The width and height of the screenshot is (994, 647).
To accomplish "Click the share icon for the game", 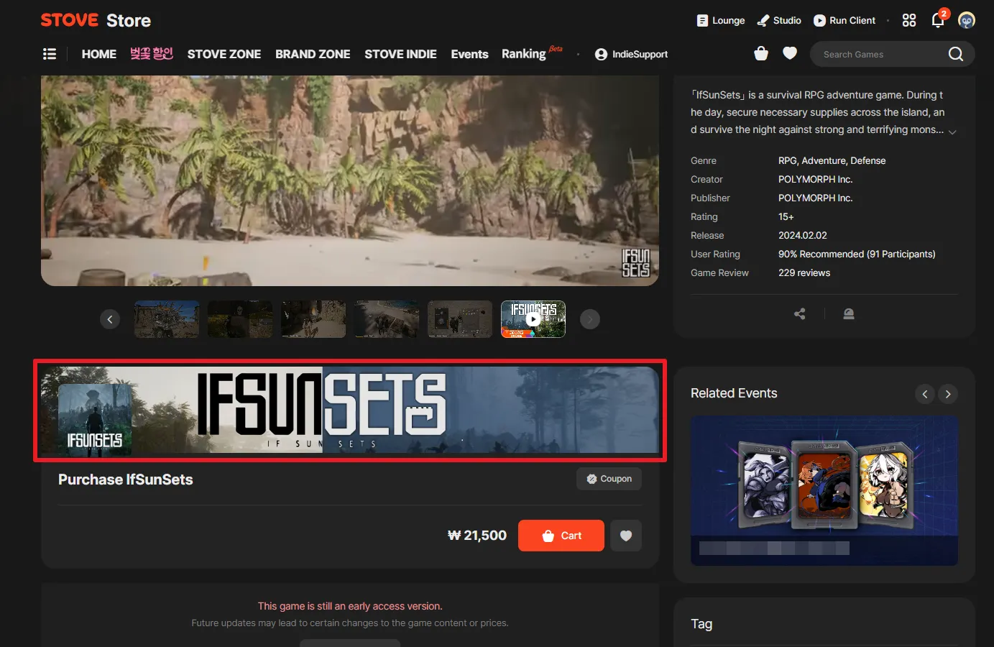I will (x=800, y=313).
